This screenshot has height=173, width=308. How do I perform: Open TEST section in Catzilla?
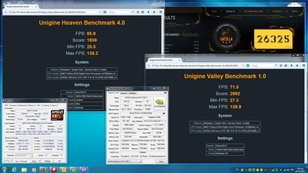(x=214, y=11)
